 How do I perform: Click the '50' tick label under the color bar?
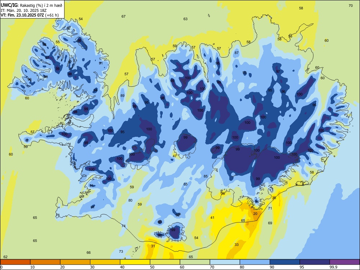152,267
